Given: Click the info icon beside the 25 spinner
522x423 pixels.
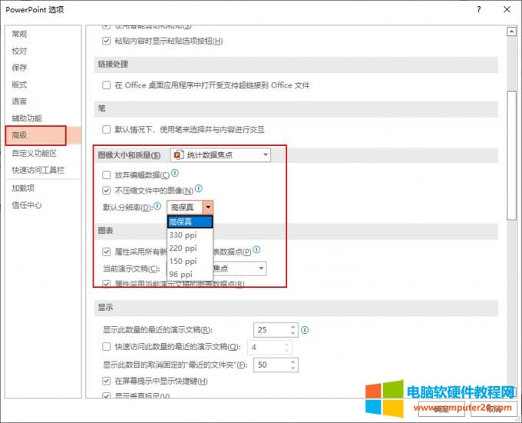Looking at the screenshot, I should [305, 329].
